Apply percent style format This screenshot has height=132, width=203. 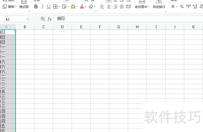pyautogui.click(x=182, y=6)
